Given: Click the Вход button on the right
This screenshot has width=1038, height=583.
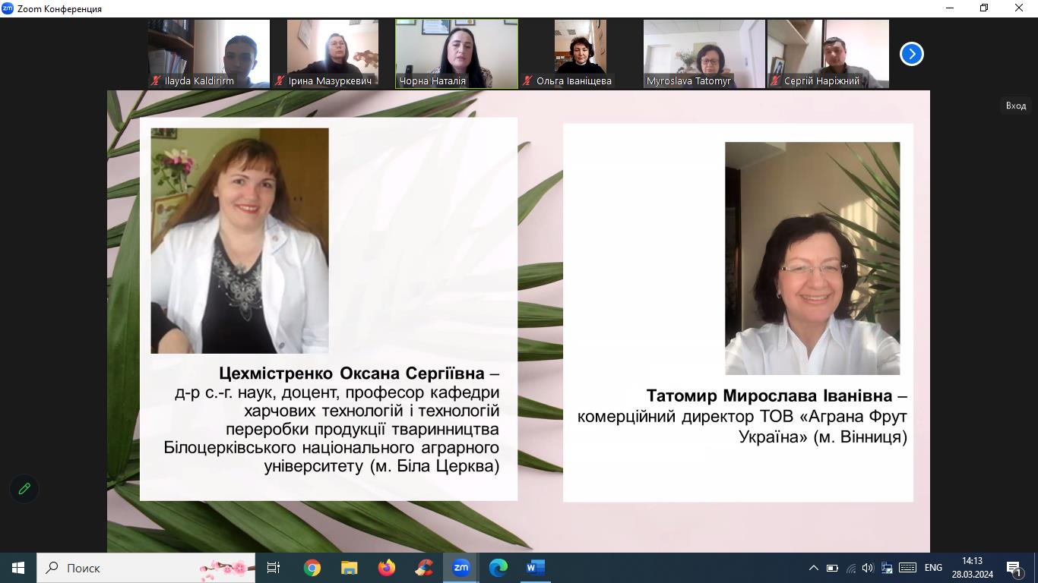Looking at the screenshot, I should [1016, 106].
